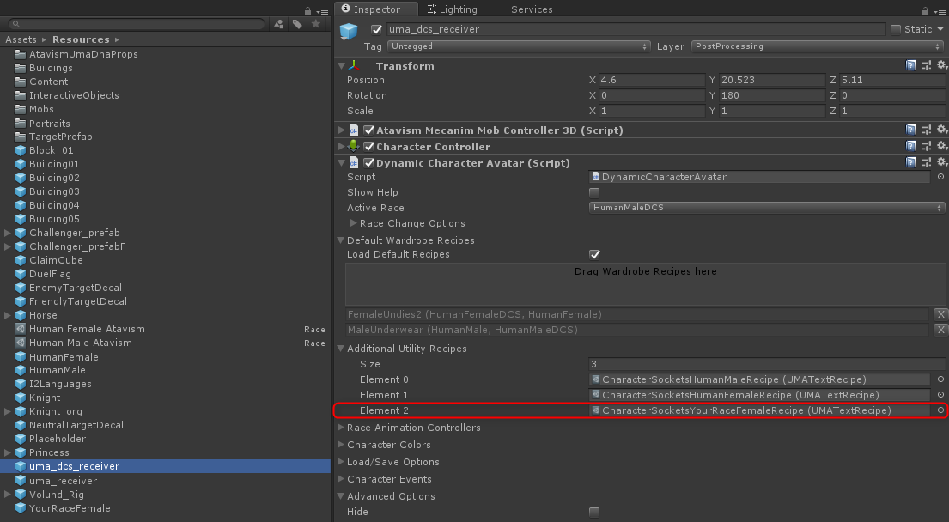
Task: Switch to the Services tab
Action: click(532, 9)
